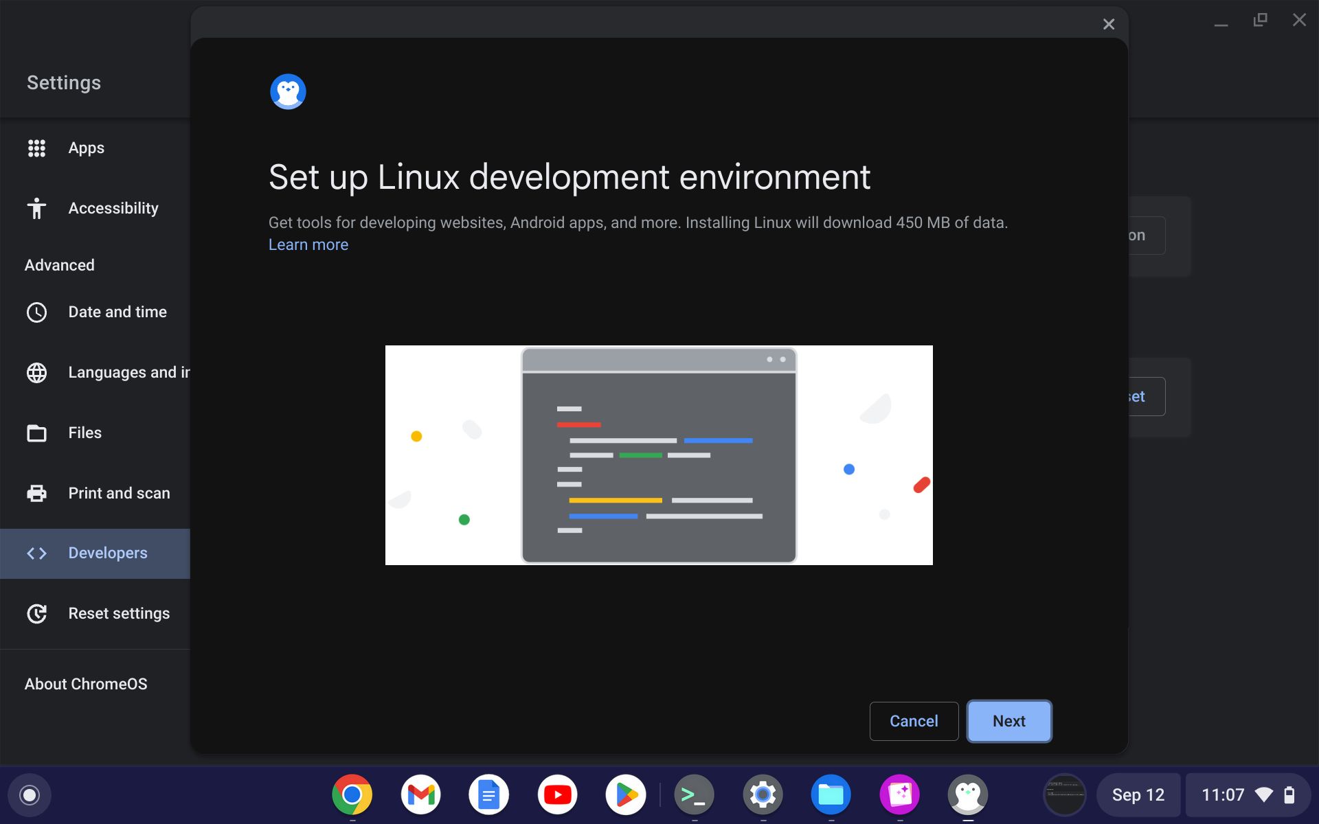Go to Date and time settings
This screenshot has width=1319, height=824.
(x=117, y=311)
